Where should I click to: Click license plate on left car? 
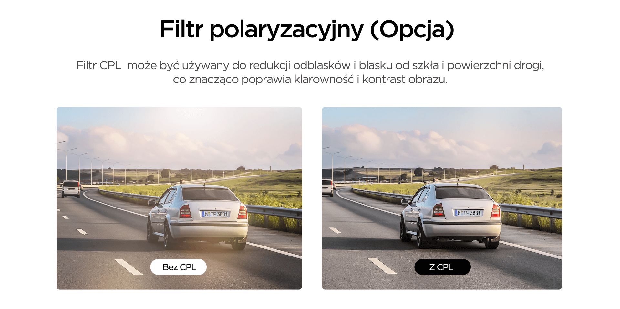tap(216, 214)
